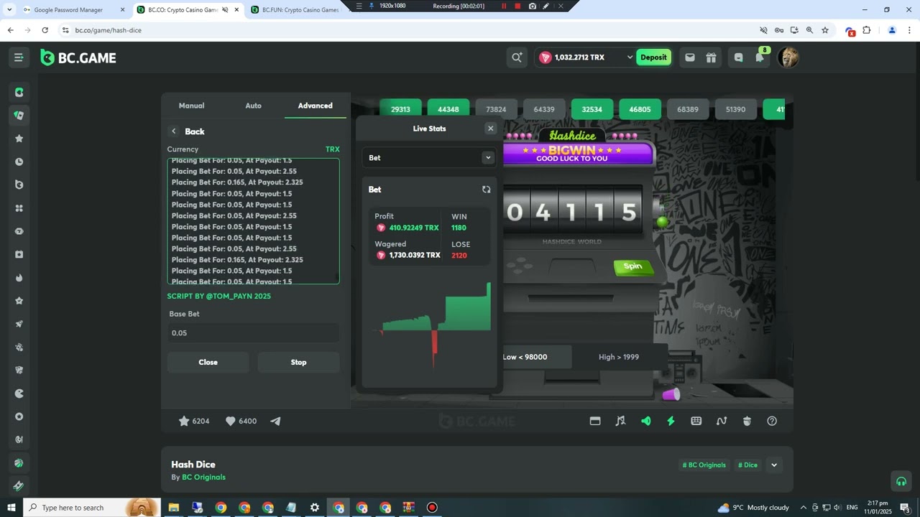Open the BC.GAME search icon
The image size is (920, 517).
[516, 57]
